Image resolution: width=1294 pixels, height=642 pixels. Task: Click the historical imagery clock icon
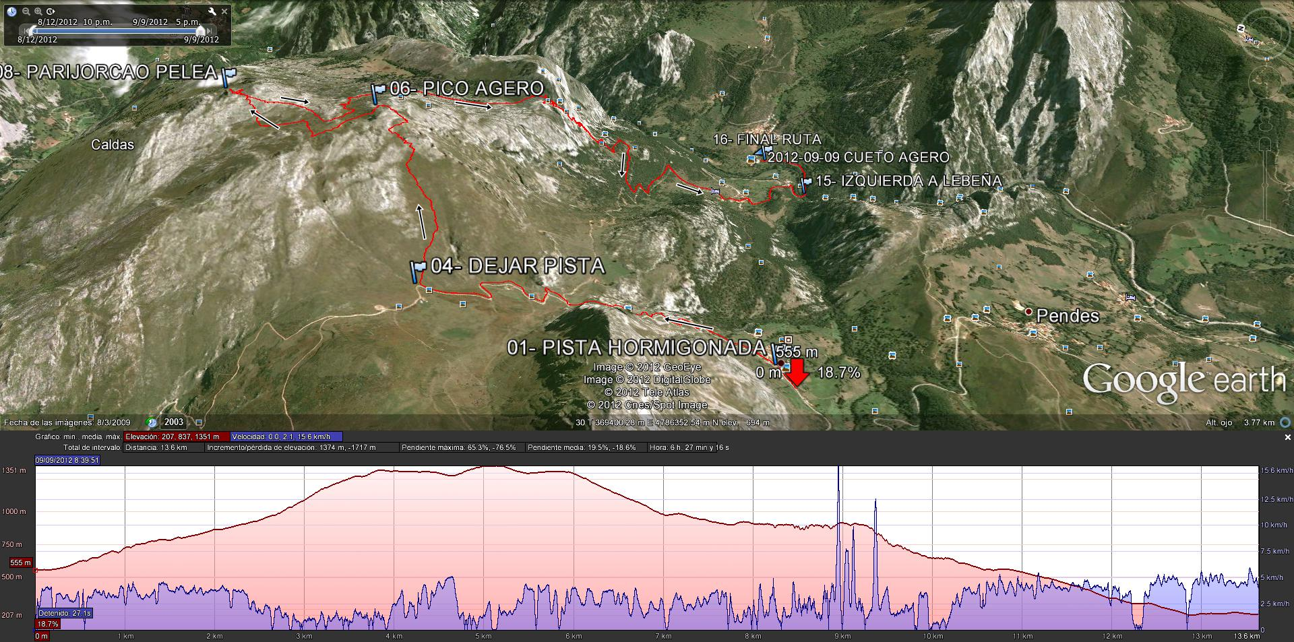12,11
